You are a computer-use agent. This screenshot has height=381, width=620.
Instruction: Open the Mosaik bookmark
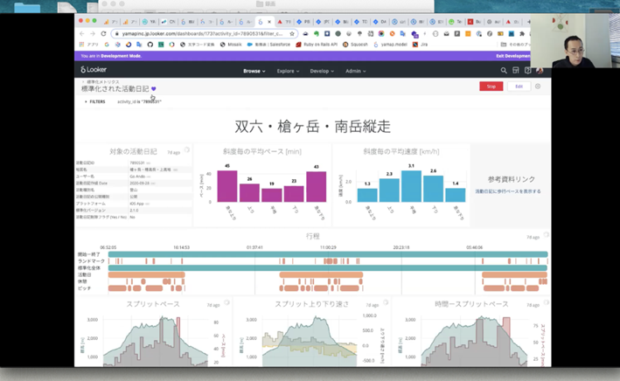(x=231, y=45)
